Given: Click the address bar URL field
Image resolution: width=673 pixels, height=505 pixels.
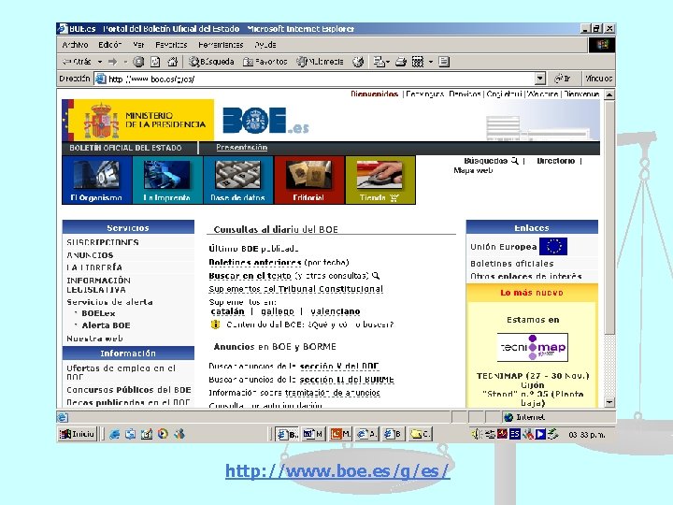Looking at the screenshot, I should tap(316, 79).
